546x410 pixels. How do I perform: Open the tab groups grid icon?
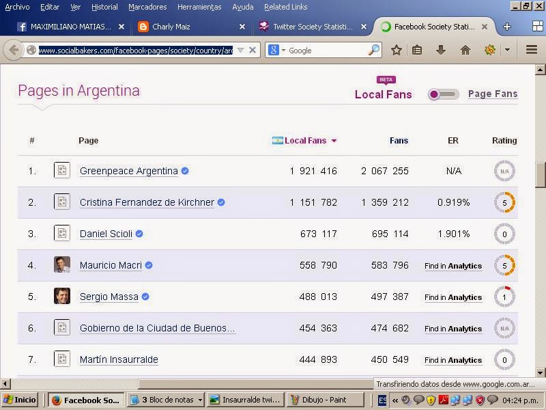[x=538, y=26]
